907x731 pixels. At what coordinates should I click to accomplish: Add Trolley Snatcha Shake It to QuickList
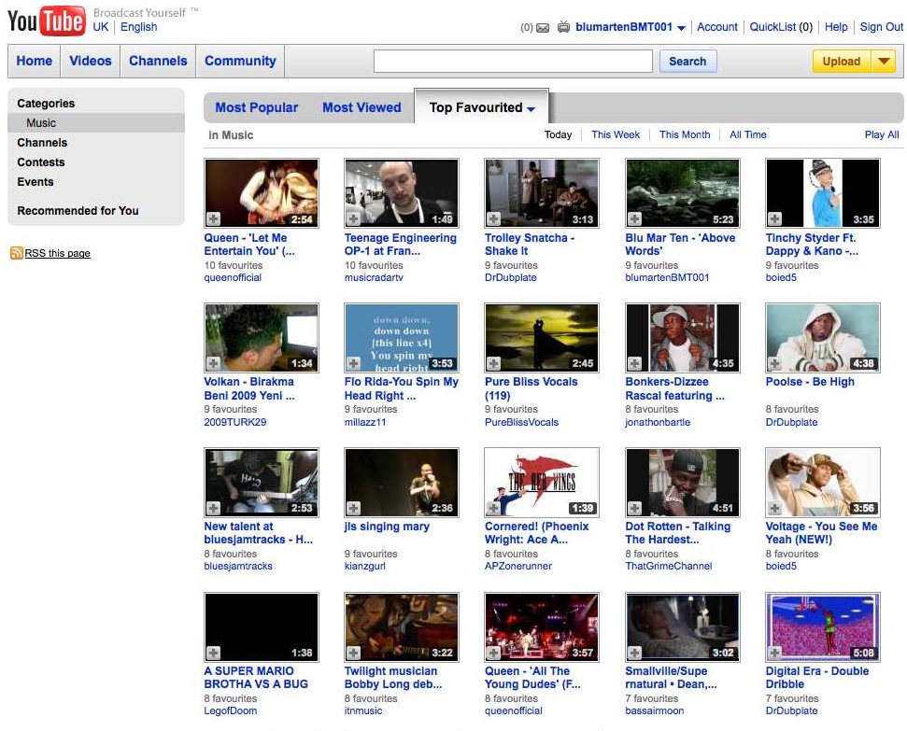(x=493, y=218)
